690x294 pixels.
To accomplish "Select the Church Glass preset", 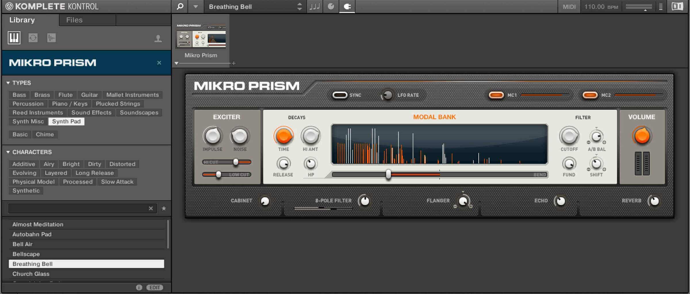I will [x=86, y=274].
